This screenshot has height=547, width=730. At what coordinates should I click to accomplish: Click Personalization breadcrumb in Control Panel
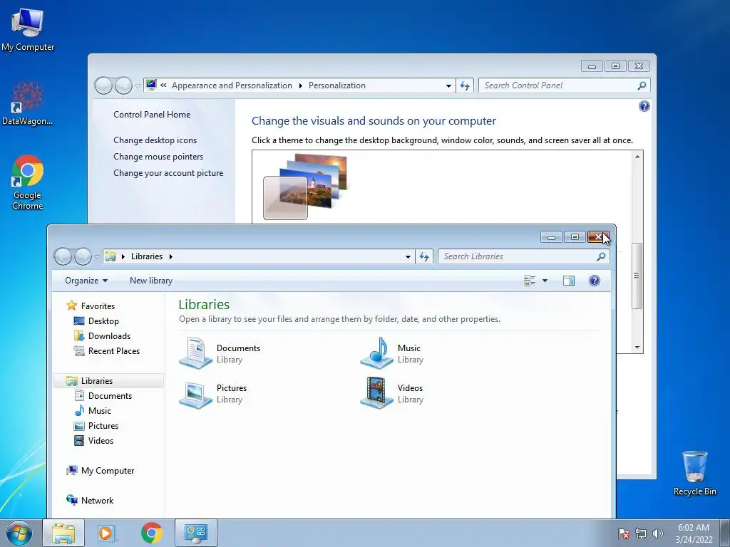337,85
